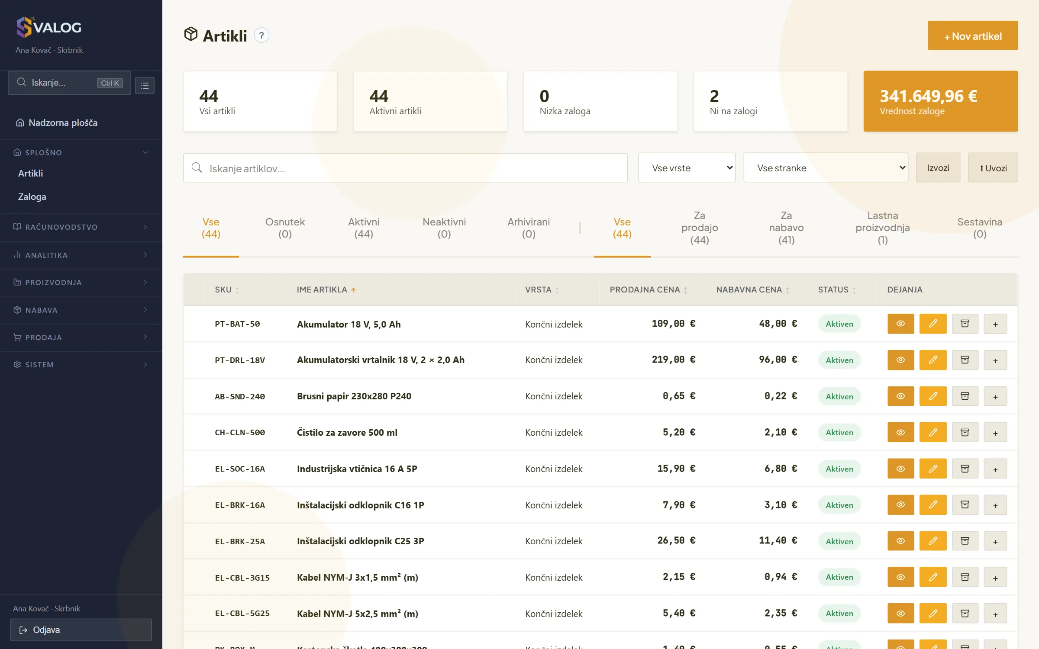Toggle the sidebar list menu icon
The height and width of the screenshot is (649, 1039).
pos(145,85)
